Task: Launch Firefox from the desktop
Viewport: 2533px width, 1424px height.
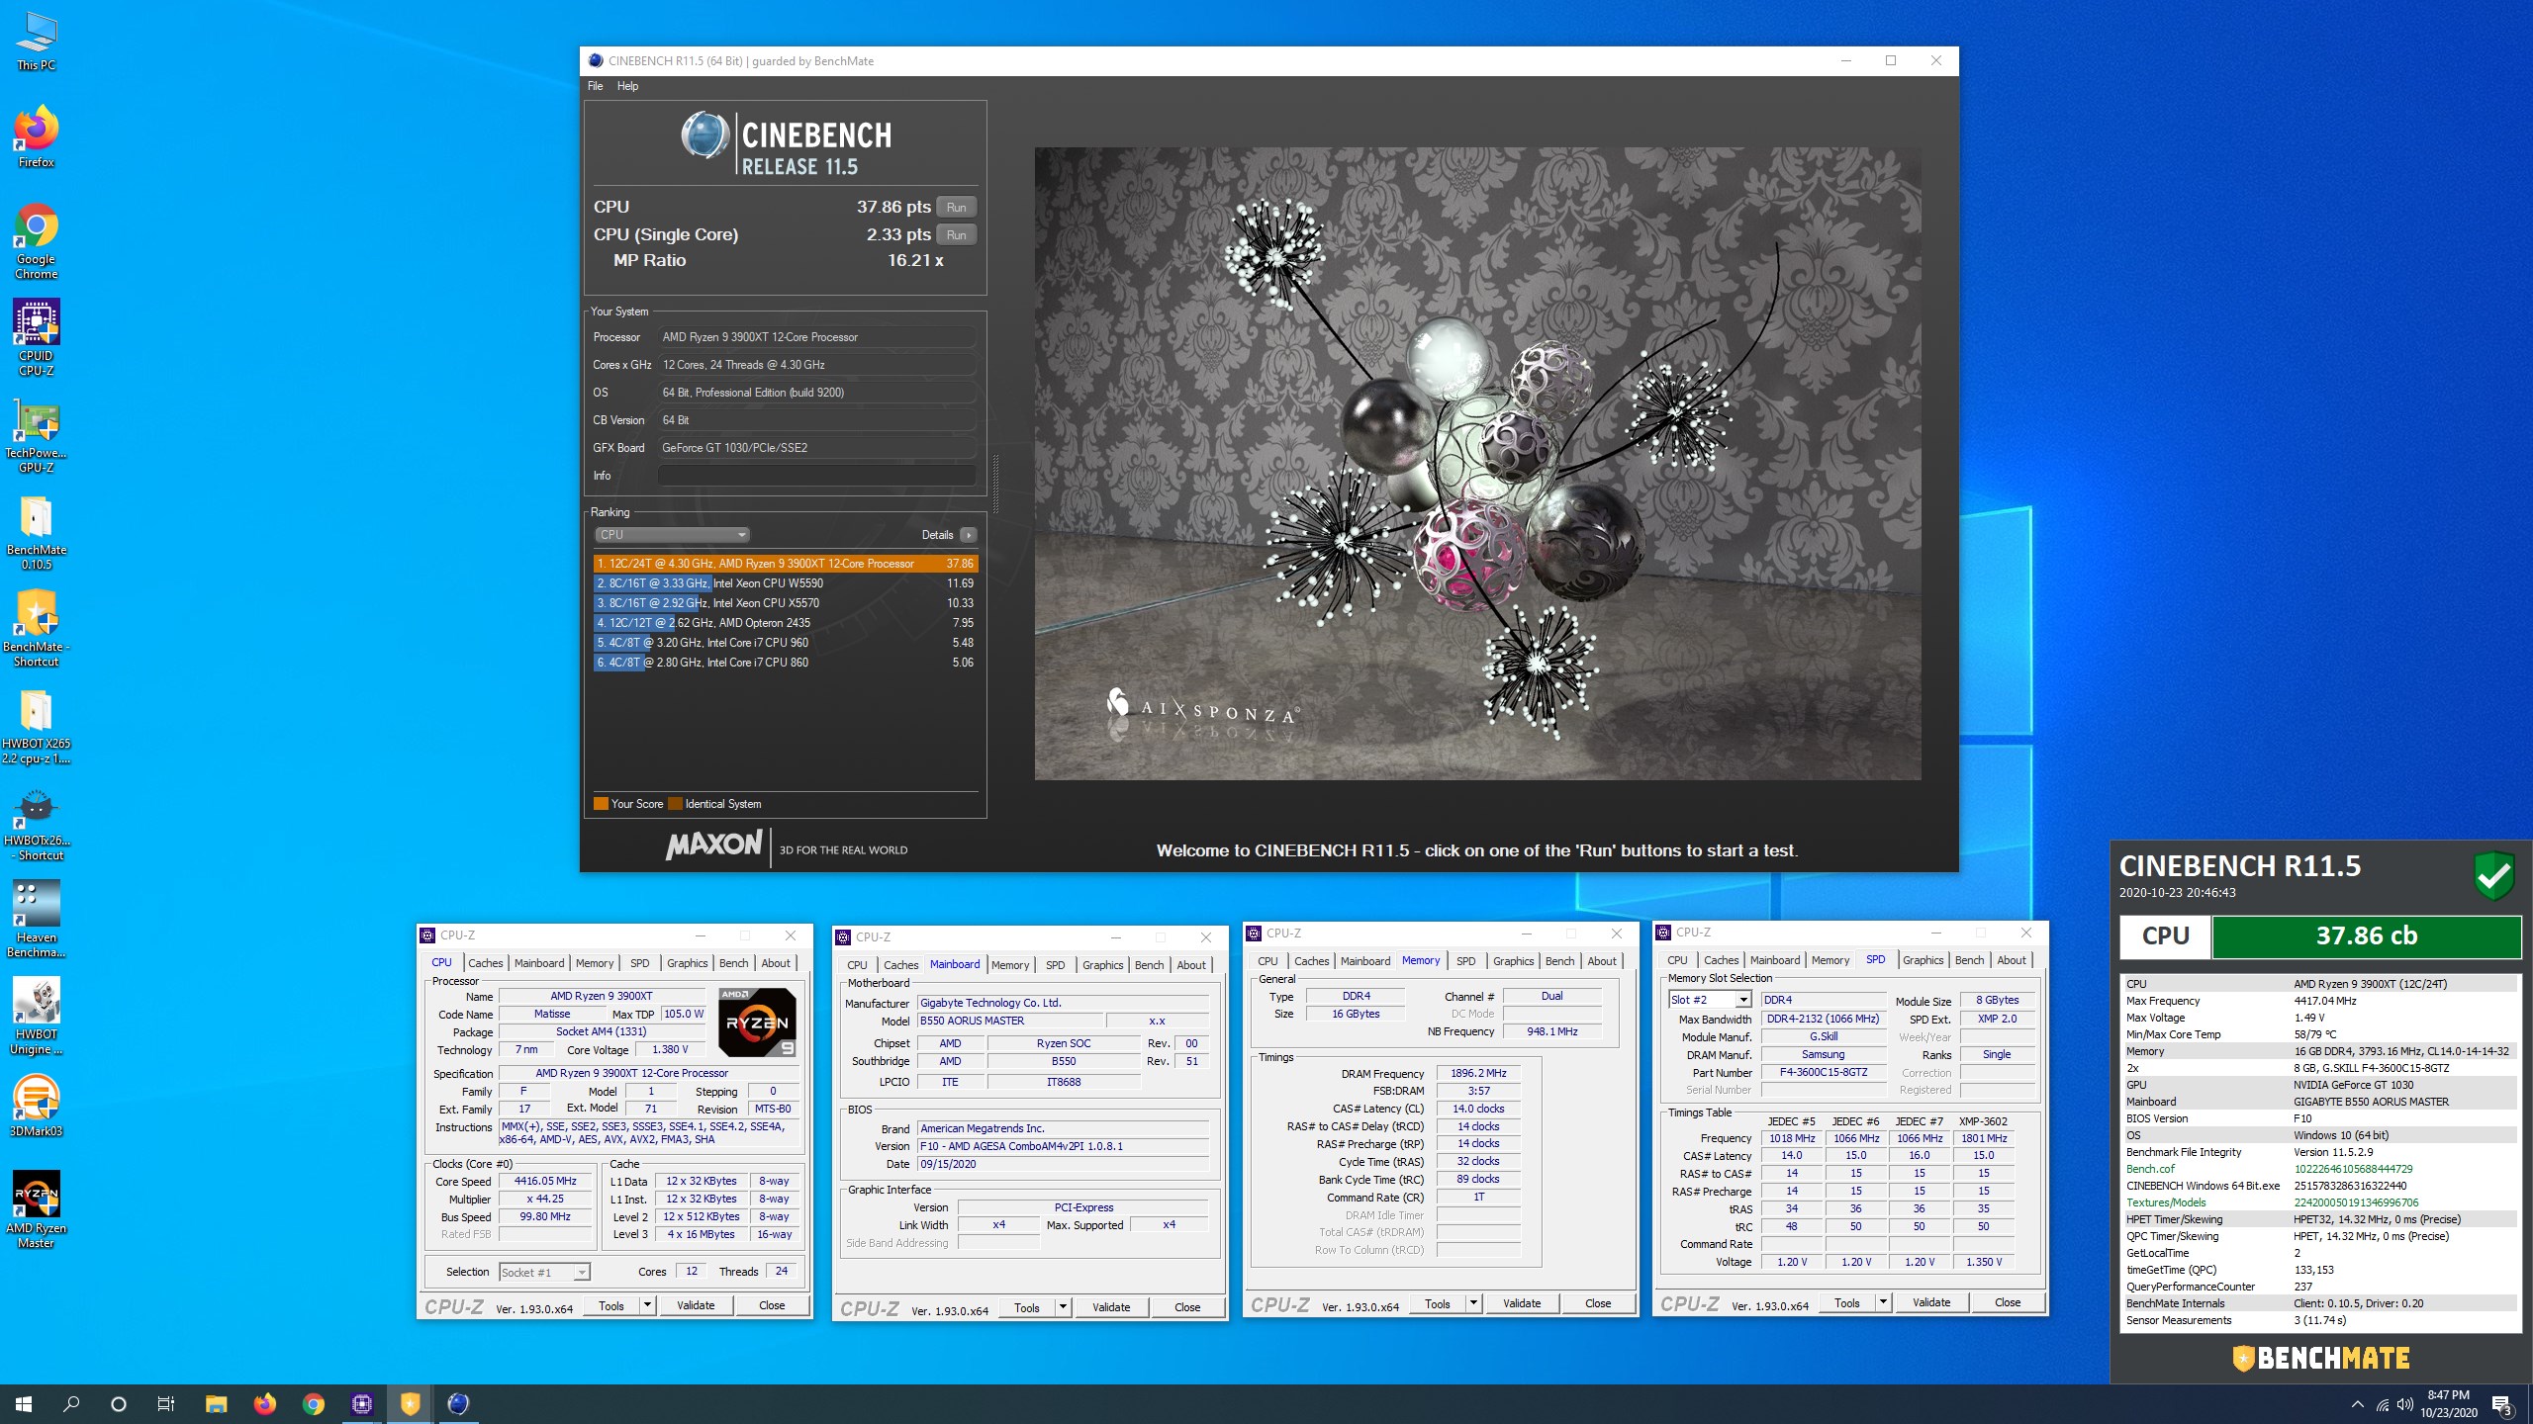Action: pos(37,136)
